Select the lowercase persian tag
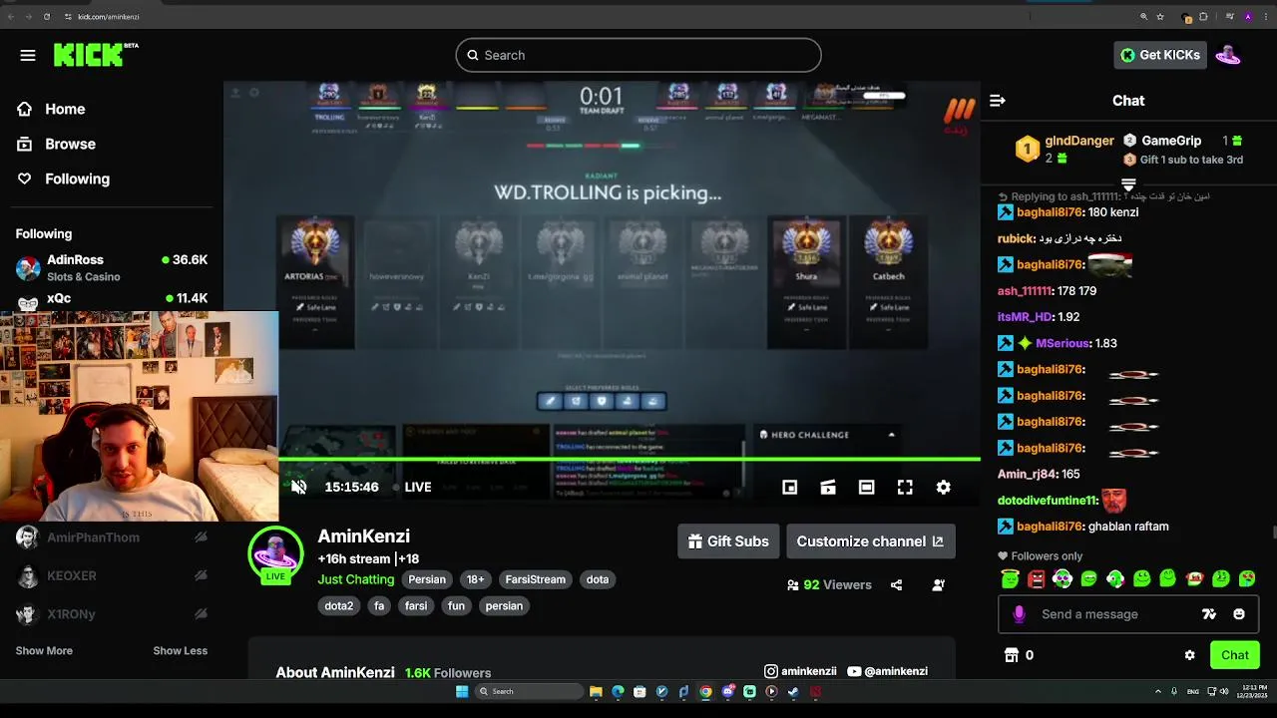 click(504, 605)
